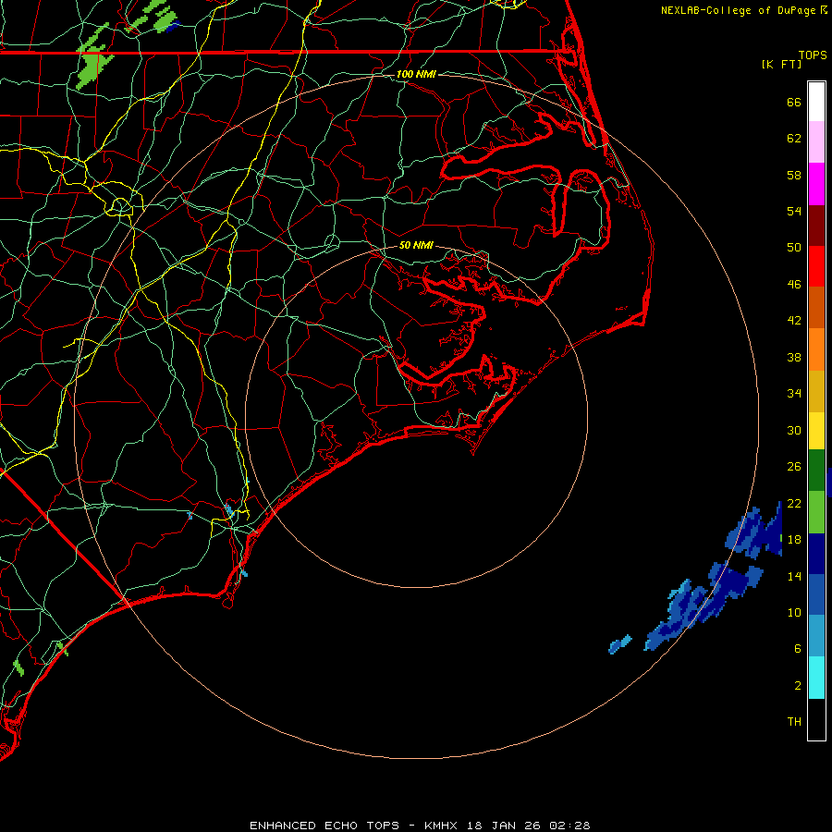The width and height of the screenshot is (832, 832).
Task: Click the "TOPS" legend title
Action: [x=813, y=55]
